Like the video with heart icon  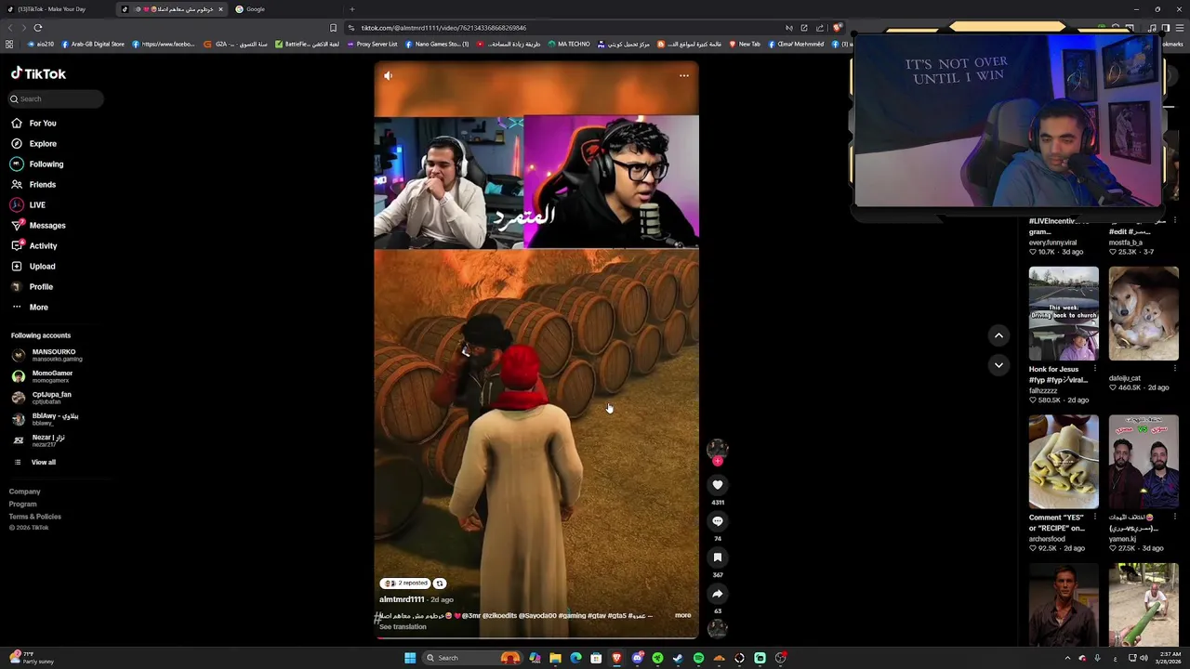pyautogui.click(x=718, y=484)
